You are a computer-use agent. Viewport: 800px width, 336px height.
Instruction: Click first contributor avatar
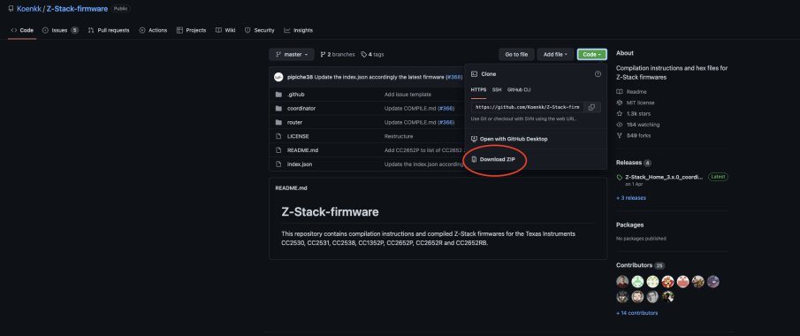[622, 281]
